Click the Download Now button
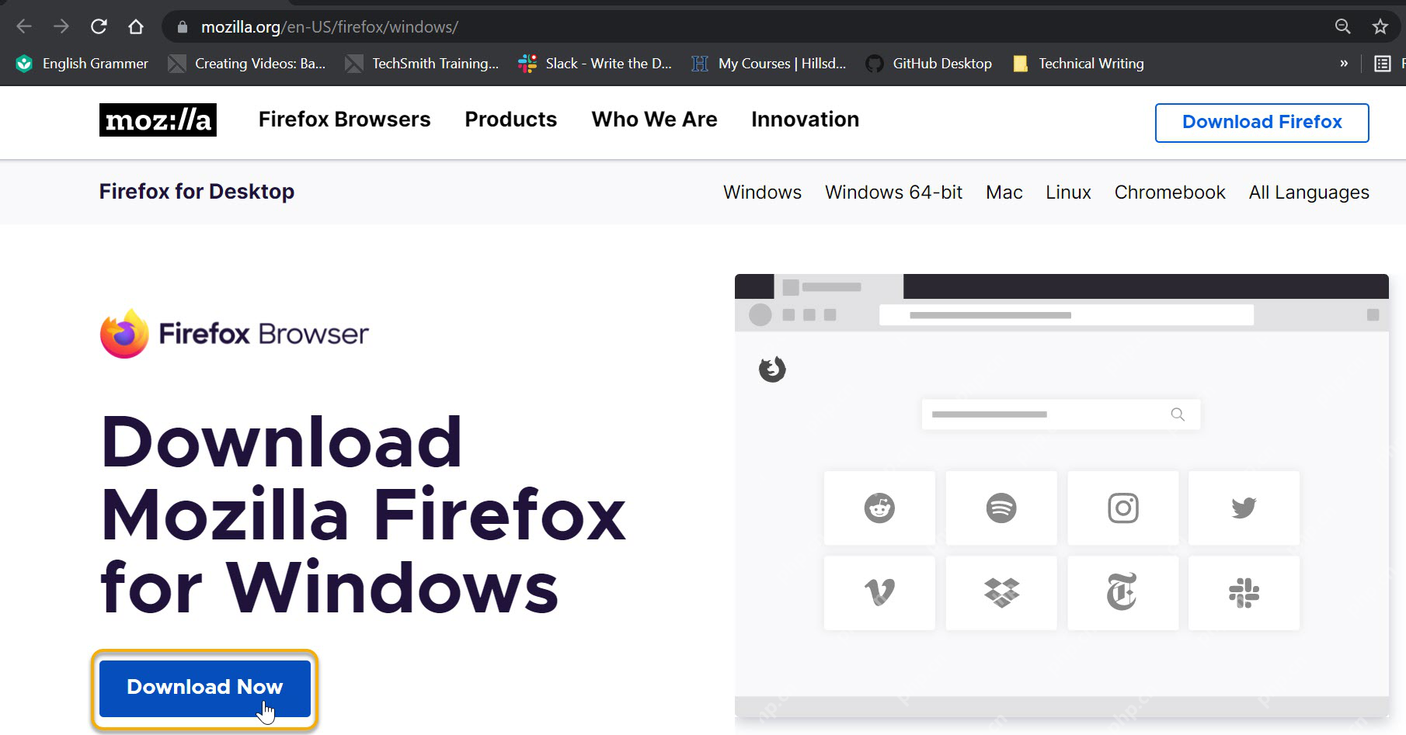This screenshot has width=1406, height=735. coord(205,688)
